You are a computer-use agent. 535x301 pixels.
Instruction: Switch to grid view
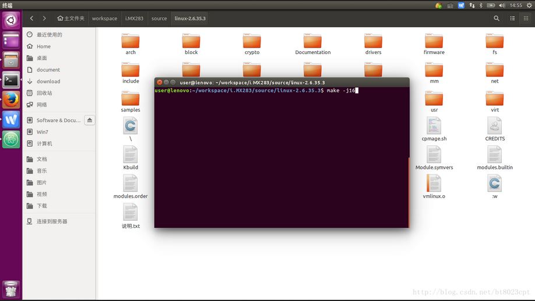[x=526, y=19]
